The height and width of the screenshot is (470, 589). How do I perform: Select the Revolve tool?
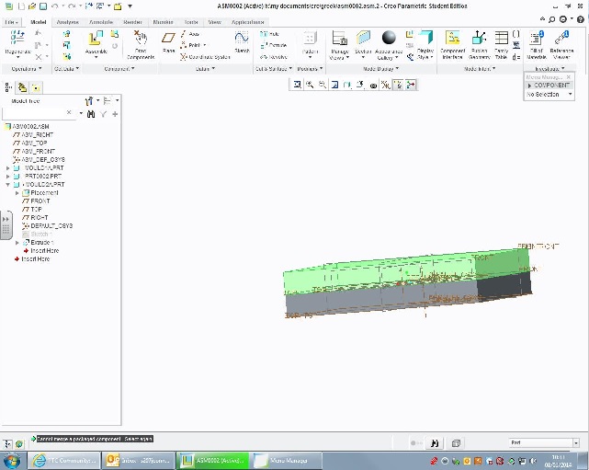tap(274, 57)
